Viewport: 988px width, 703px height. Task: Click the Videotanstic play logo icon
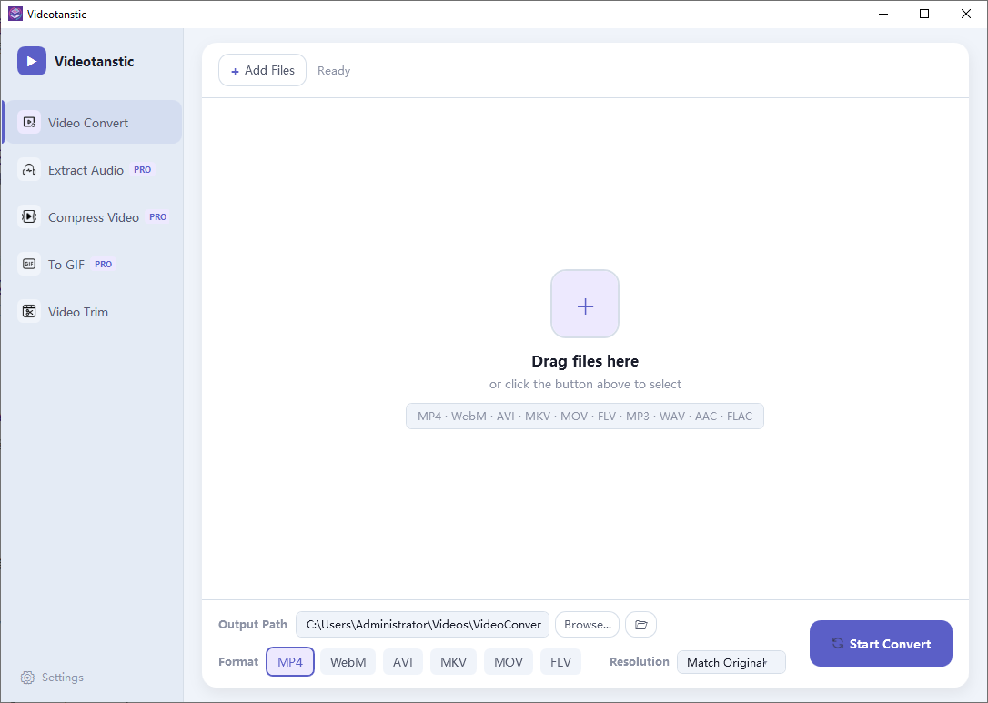(32, 61)
